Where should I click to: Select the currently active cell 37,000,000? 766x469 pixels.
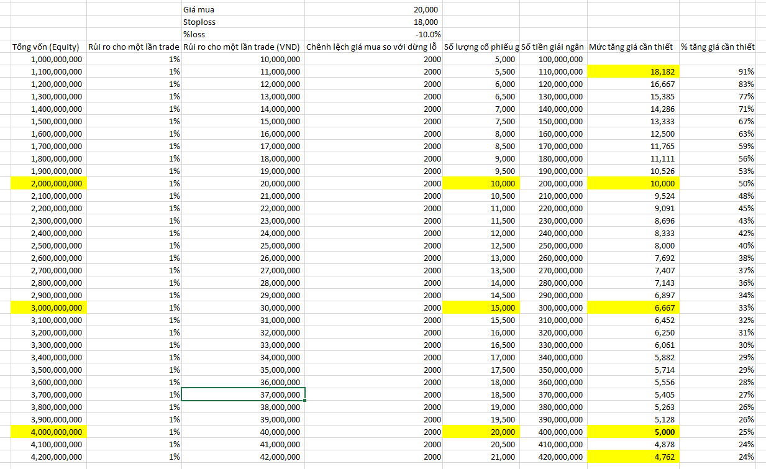(x=243, y=394)
